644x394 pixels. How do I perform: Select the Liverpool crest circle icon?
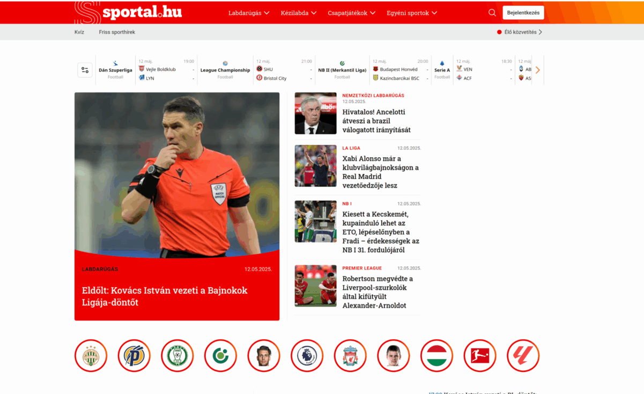click(x=350, y=355)
